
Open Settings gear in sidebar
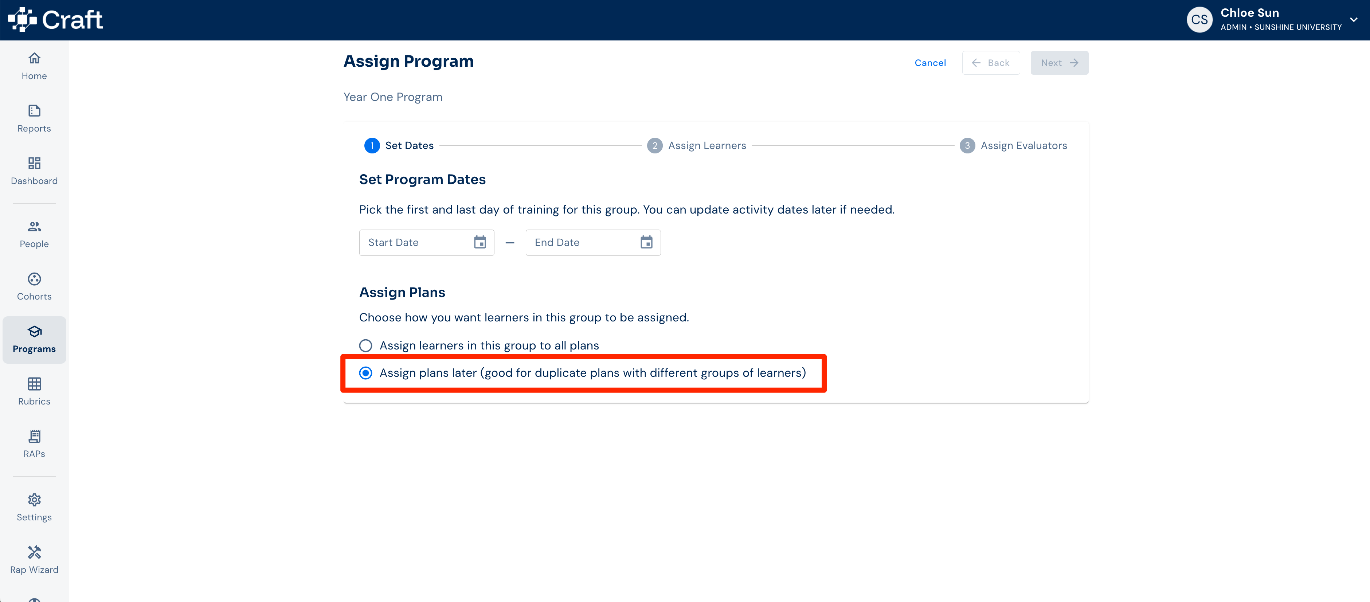point(34,508)
